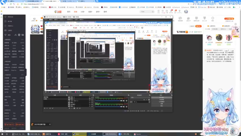Open 视频 dropdown in Douyu navigation
The height and width of the screenshot is (136, 241).
click(90, 12)
